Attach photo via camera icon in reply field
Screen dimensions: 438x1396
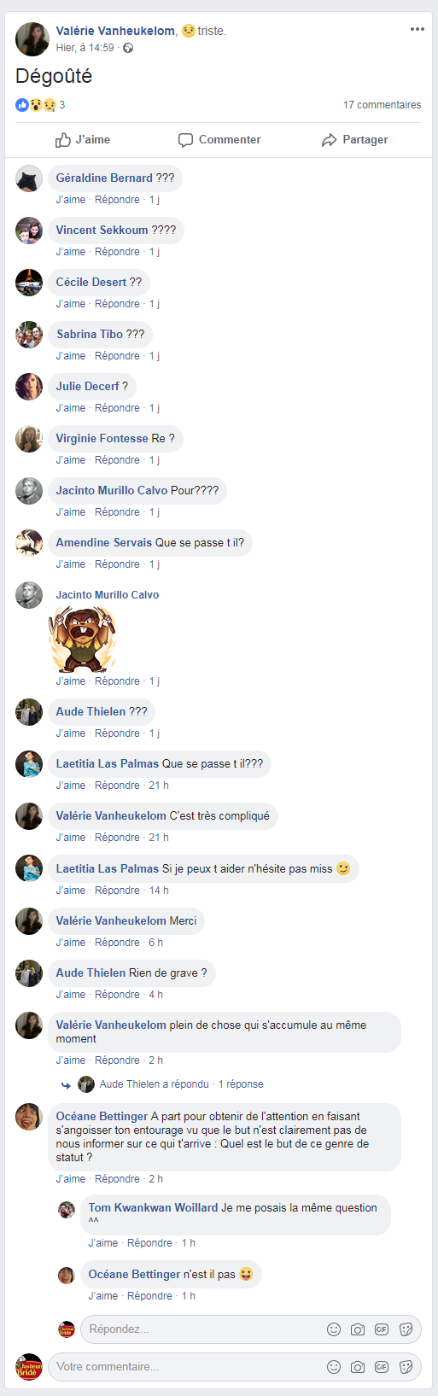click(x=358, y=1329)
